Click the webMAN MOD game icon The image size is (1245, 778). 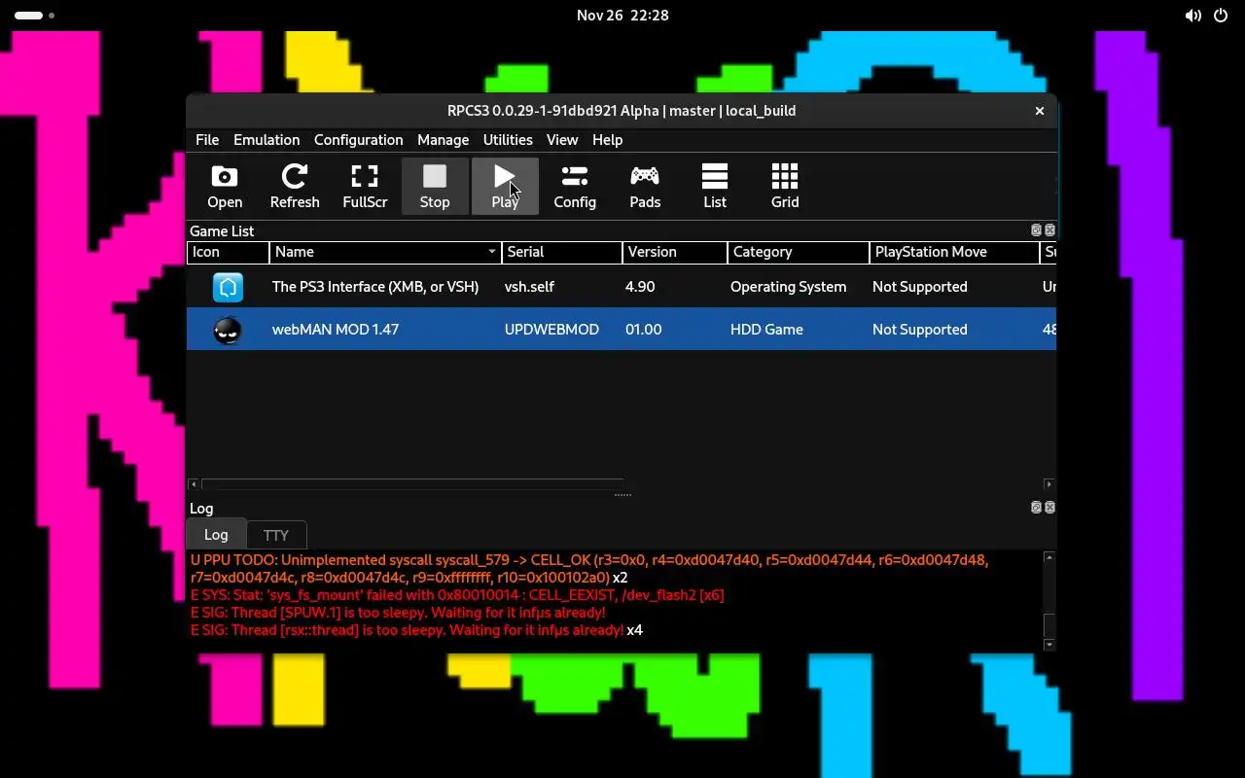[228, 330]
